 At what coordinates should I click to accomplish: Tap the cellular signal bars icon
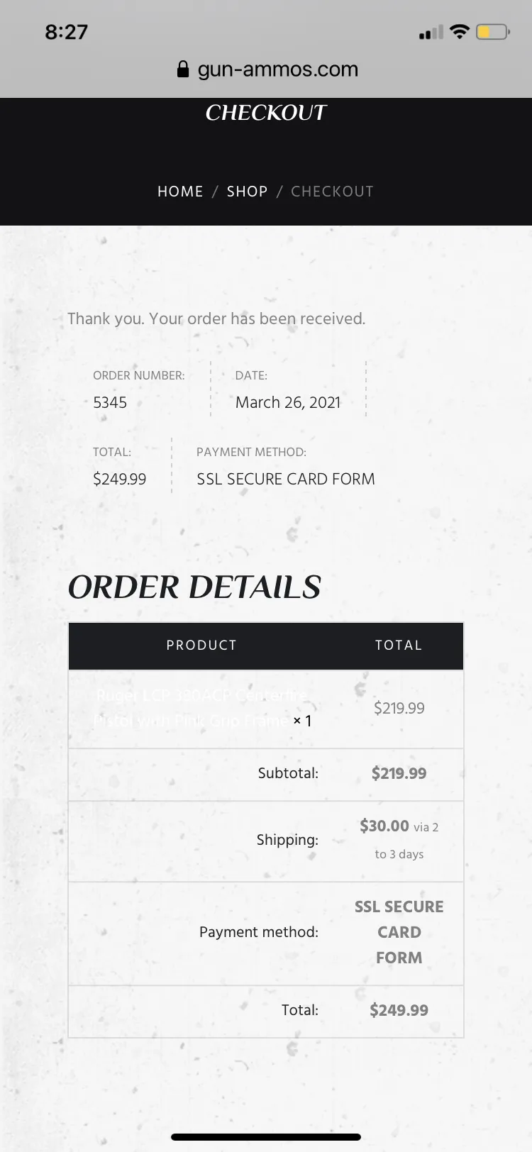431,33
